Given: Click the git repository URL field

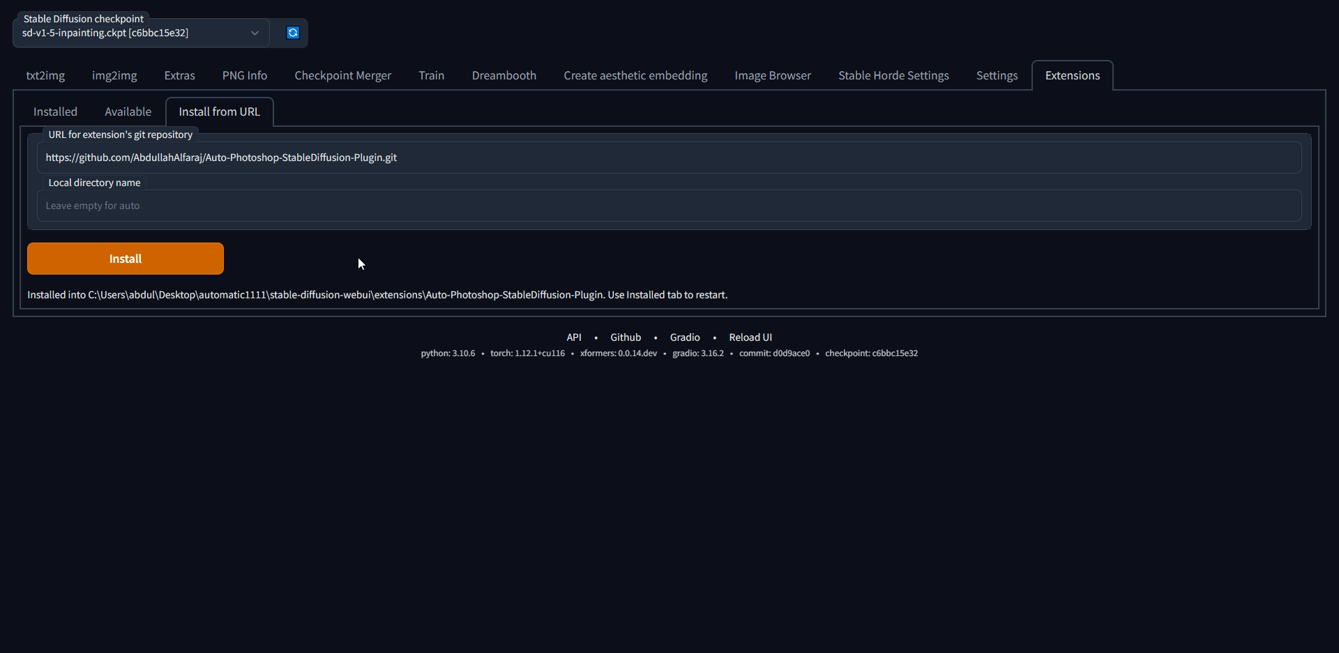Looking at the screenshot, I should pyautogui.click(x=668, y=158).
